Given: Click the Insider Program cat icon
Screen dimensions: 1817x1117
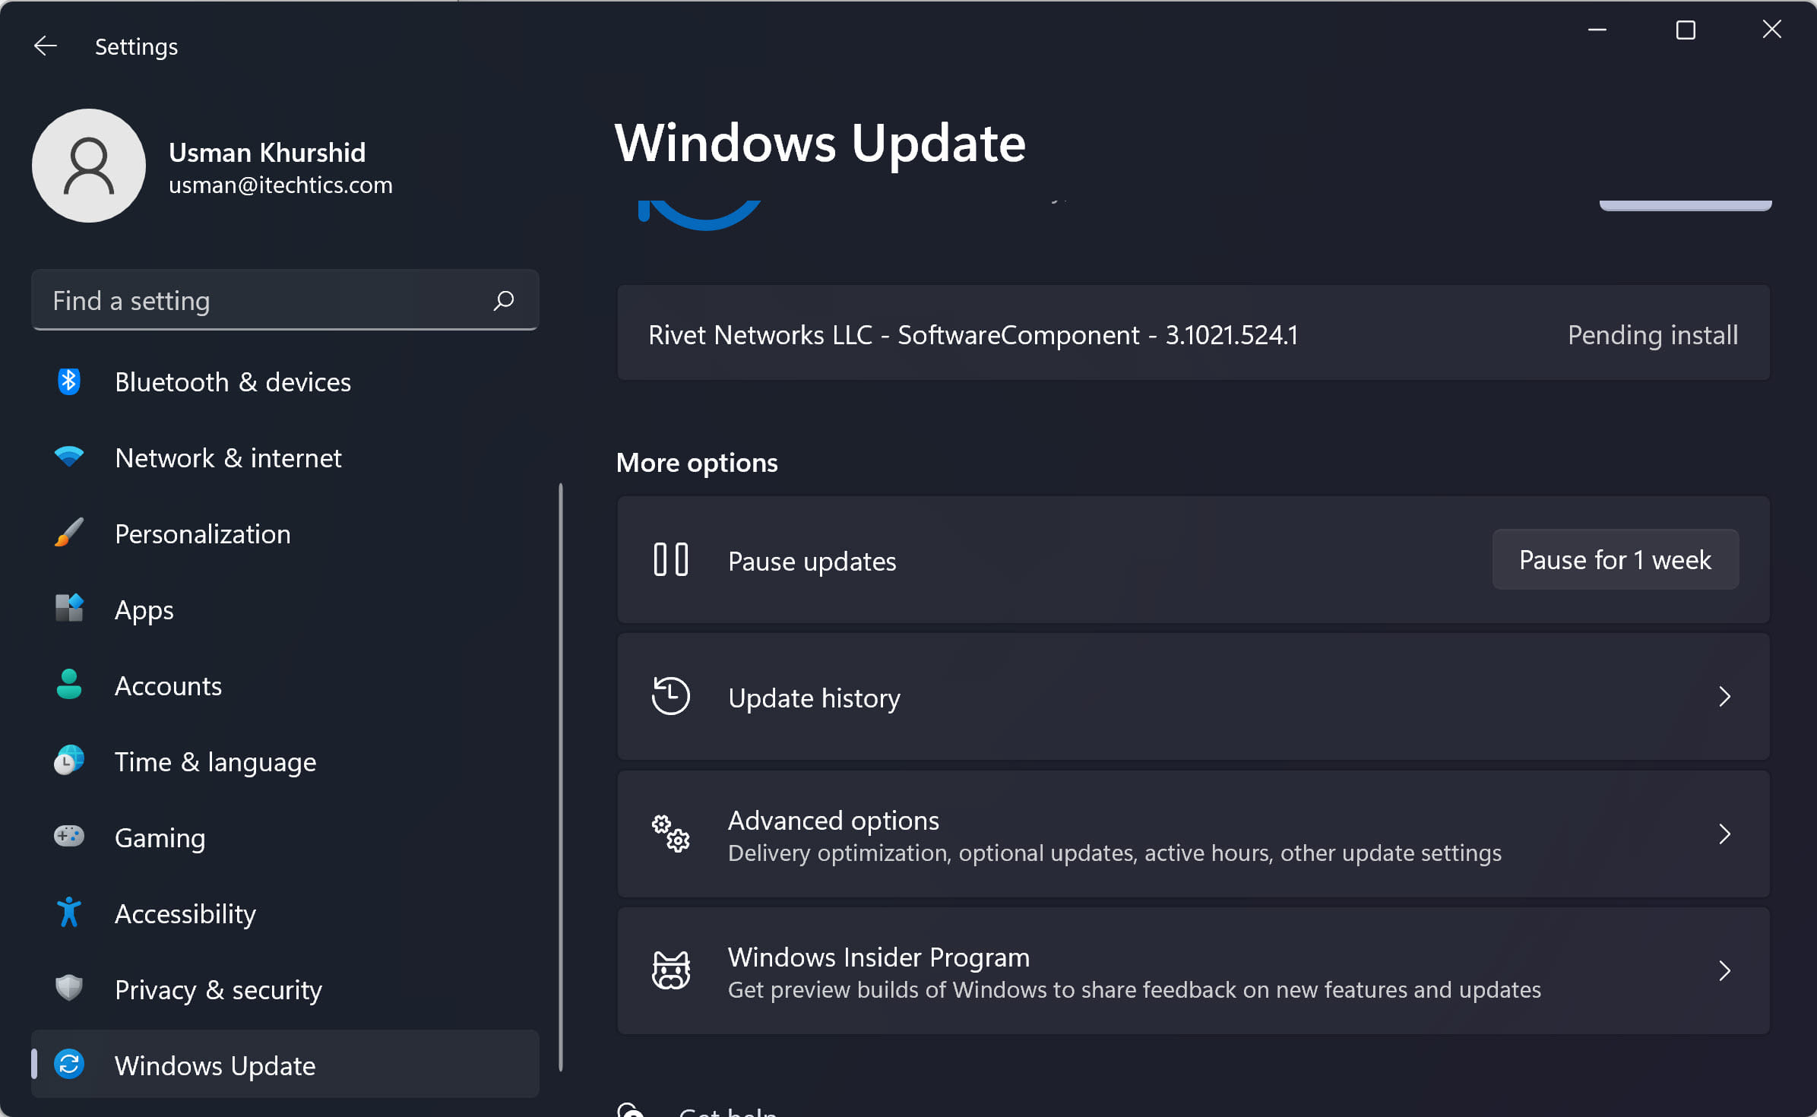Looking at the screenshot, I should coord(671,970).
